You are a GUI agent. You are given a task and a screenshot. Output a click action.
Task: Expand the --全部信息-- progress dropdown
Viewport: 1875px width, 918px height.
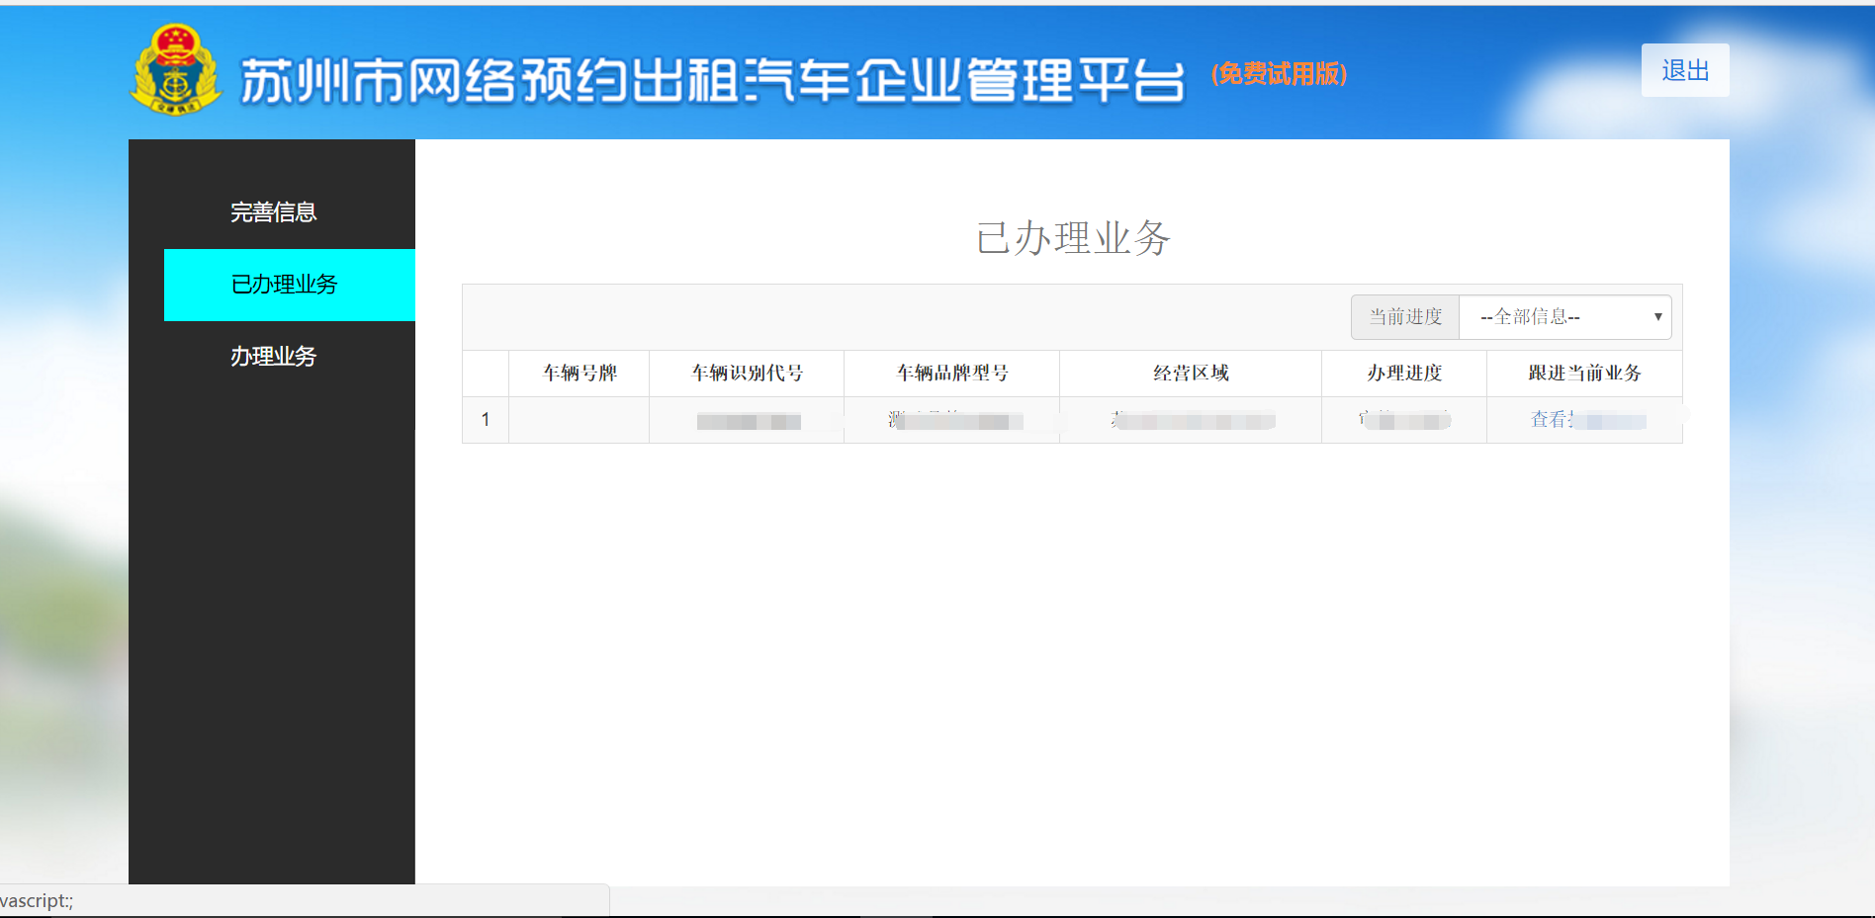1564,317
